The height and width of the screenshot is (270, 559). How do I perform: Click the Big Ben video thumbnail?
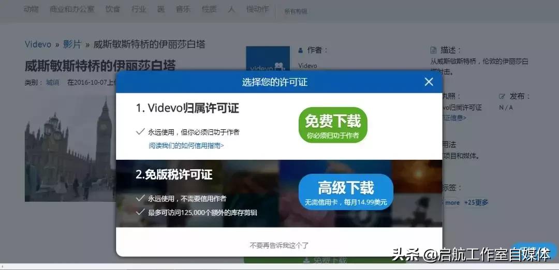click(x=70, y=148)
